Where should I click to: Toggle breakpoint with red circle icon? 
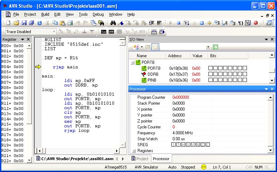(x=256, y=23)
